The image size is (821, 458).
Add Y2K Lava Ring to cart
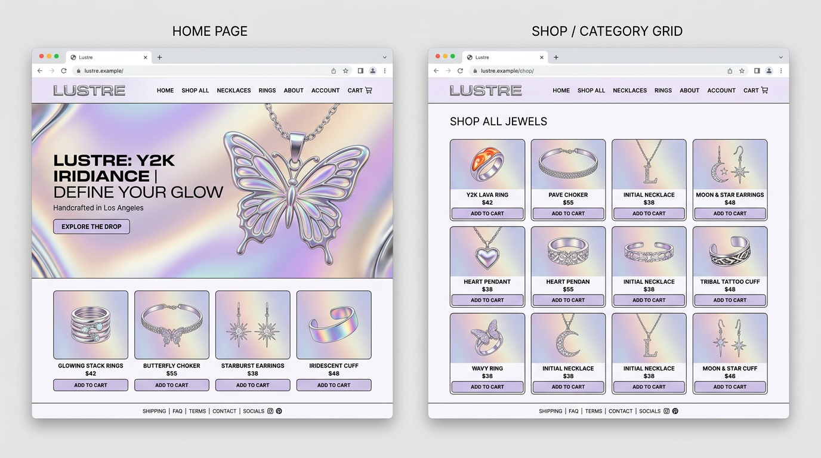[x=487, y=213]
